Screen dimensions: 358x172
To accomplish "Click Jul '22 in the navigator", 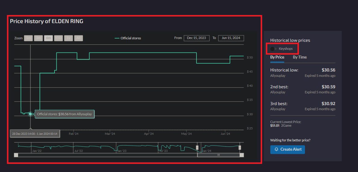I will [x=78, y=151].
